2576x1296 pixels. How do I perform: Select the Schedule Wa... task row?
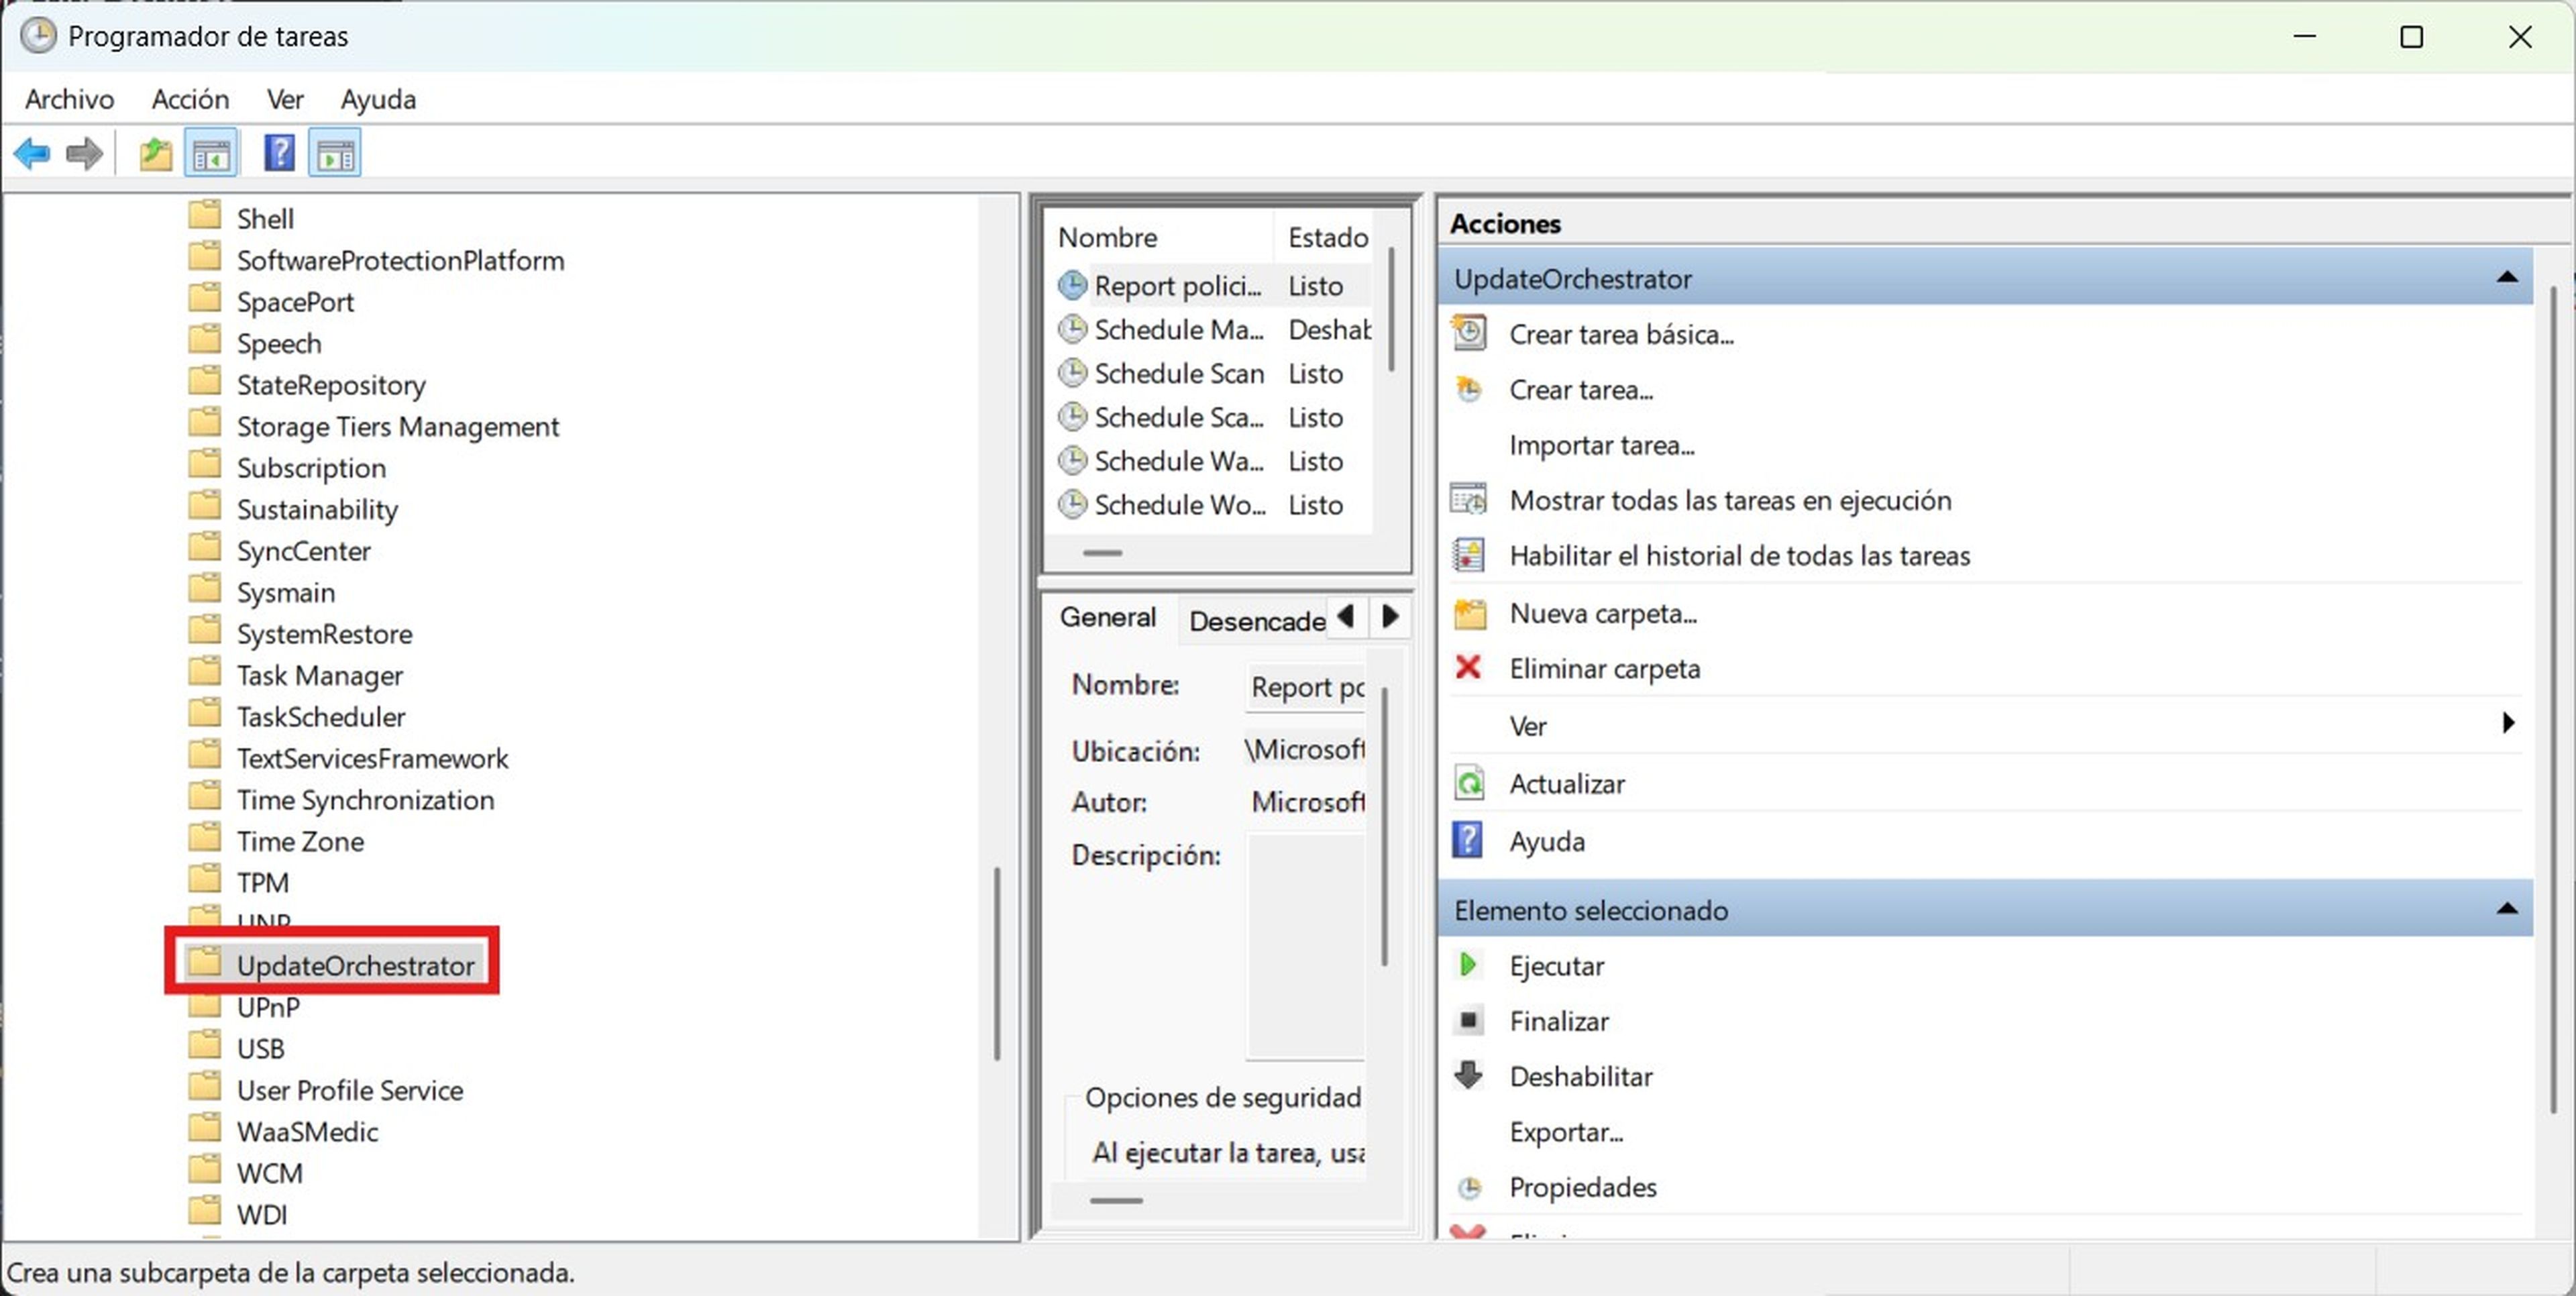pos(1213,461)
